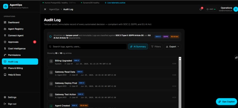238x108 pixels.
Task: Click the Audit Log book icon
Action: (5, 62)
